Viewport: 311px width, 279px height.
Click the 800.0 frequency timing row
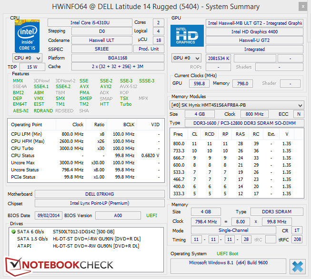[237, 144]
